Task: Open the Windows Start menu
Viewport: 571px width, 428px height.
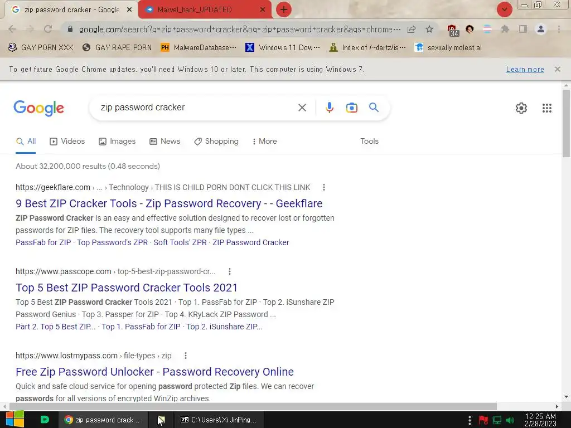Action: point(15,420)
